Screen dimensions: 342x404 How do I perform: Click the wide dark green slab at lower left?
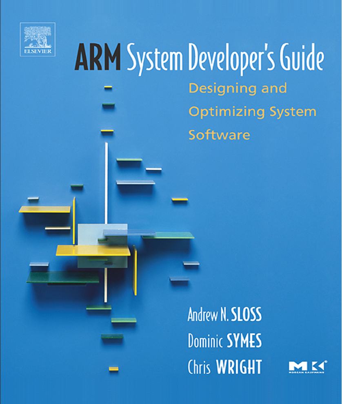63,278
